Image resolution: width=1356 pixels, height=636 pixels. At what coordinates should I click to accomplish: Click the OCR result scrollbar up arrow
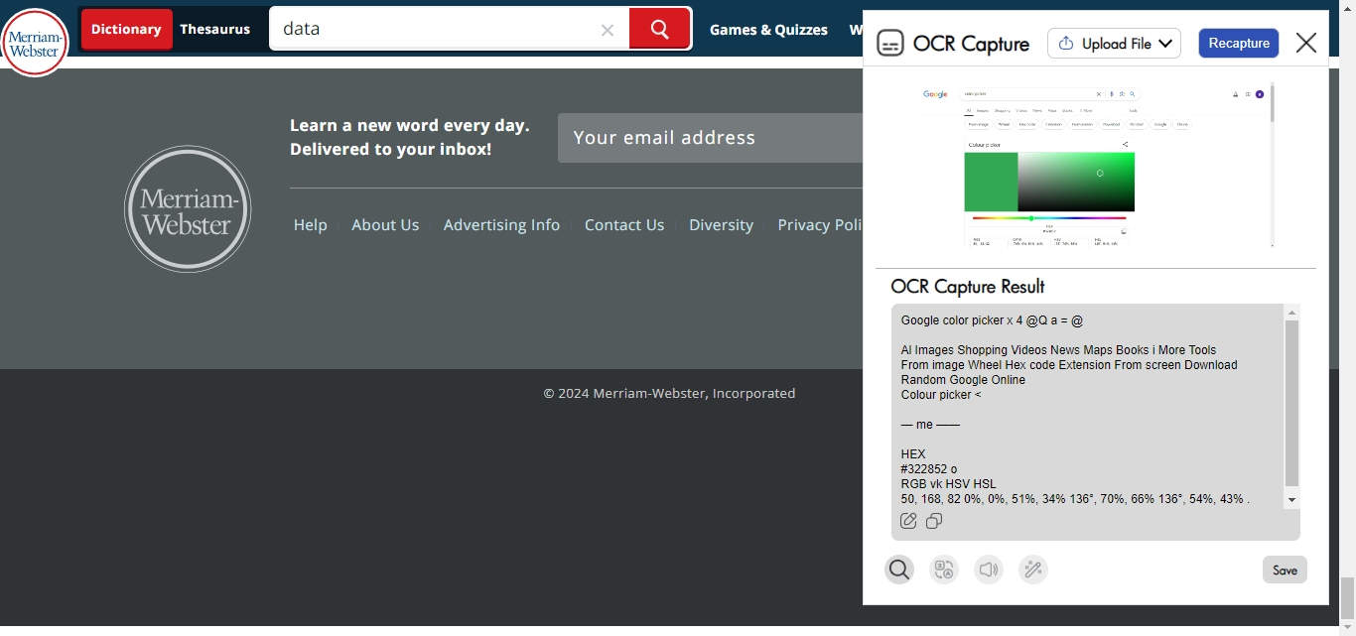coord(1291,313)
